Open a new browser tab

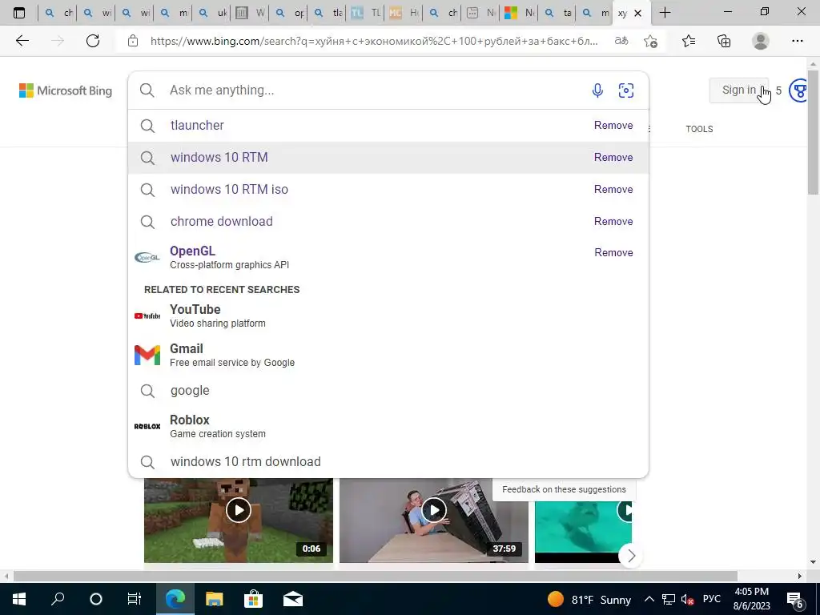pyautogui.click(x=665, y=13)
